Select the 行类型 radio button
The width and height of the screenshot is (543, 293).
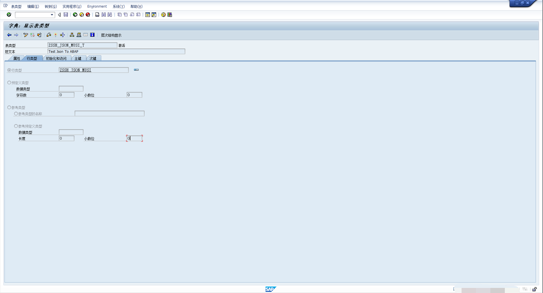(9, 70)
